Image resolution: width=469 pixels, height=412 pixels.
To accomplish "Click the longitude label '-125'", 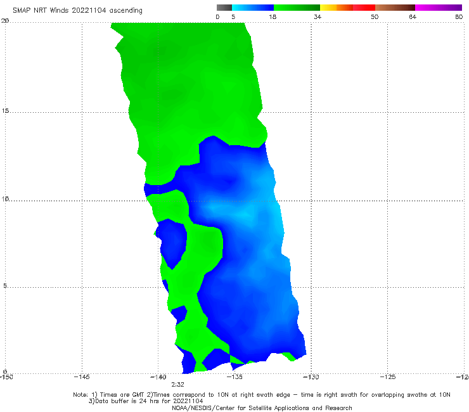I will [x=388, y=377].
